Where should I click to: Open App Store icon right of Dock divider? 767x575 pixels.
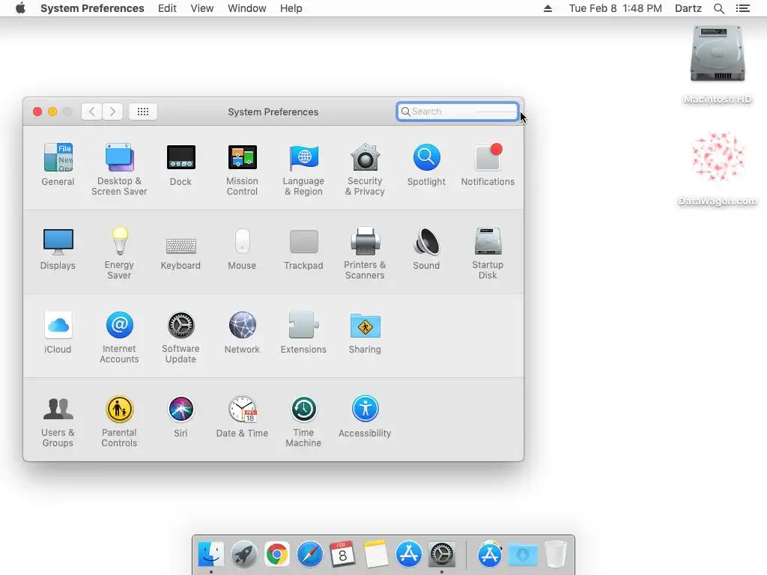point(490,555)
